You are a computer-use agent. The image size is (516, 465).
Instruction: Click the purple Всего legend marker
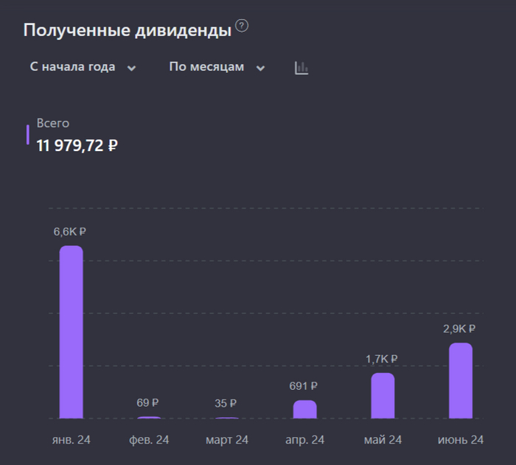click(28, 135)
